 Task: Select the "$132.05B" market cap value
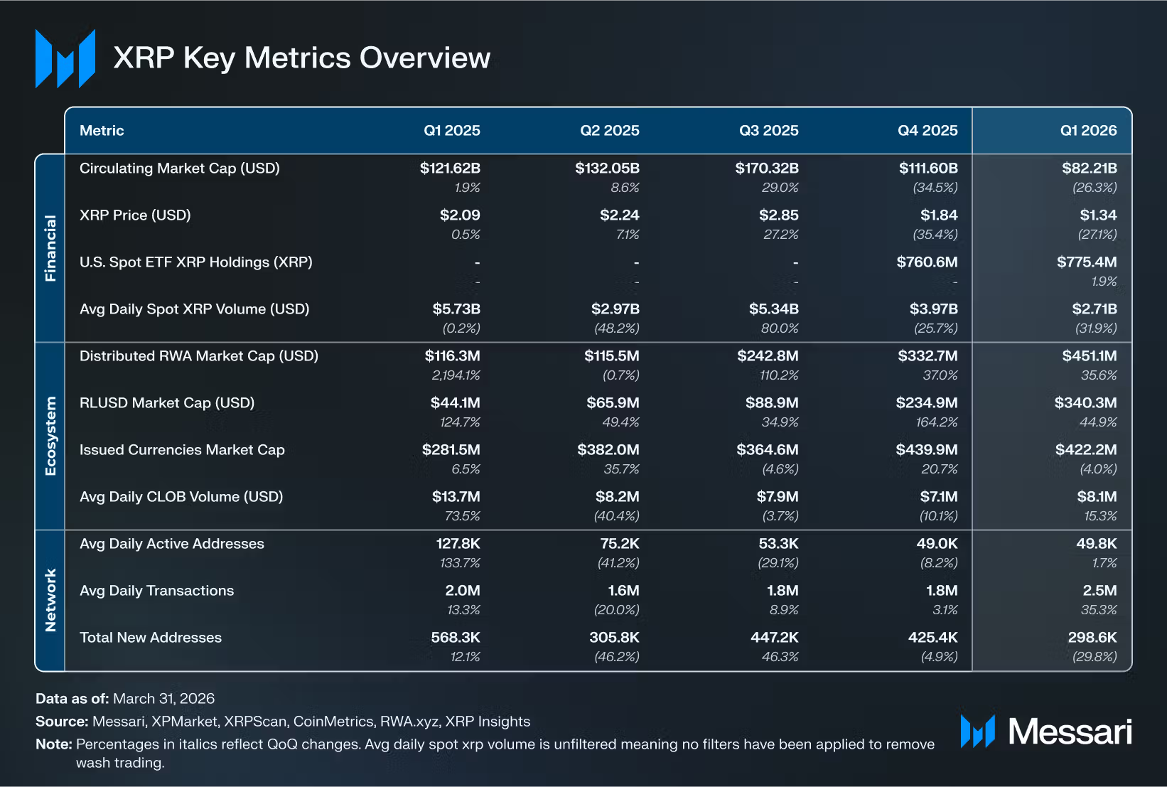607,168
